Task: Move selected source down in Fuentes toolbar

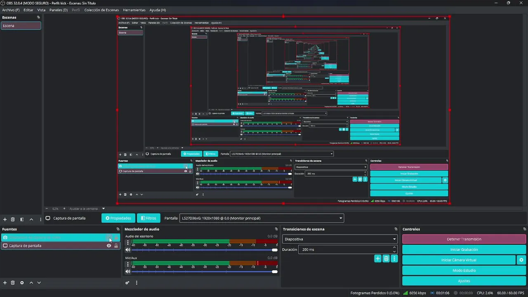Action: [39, 283]
